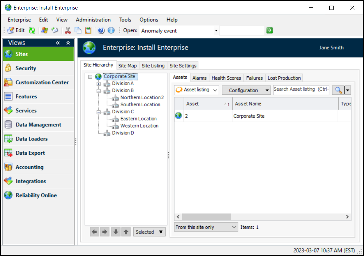Viewport: 364px width, 256px height.
Task: Expand the Division A tree node
Action: coord(99,84)
